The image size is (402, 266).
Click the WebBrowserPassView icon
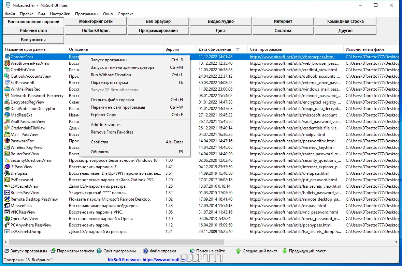point(7,63)
